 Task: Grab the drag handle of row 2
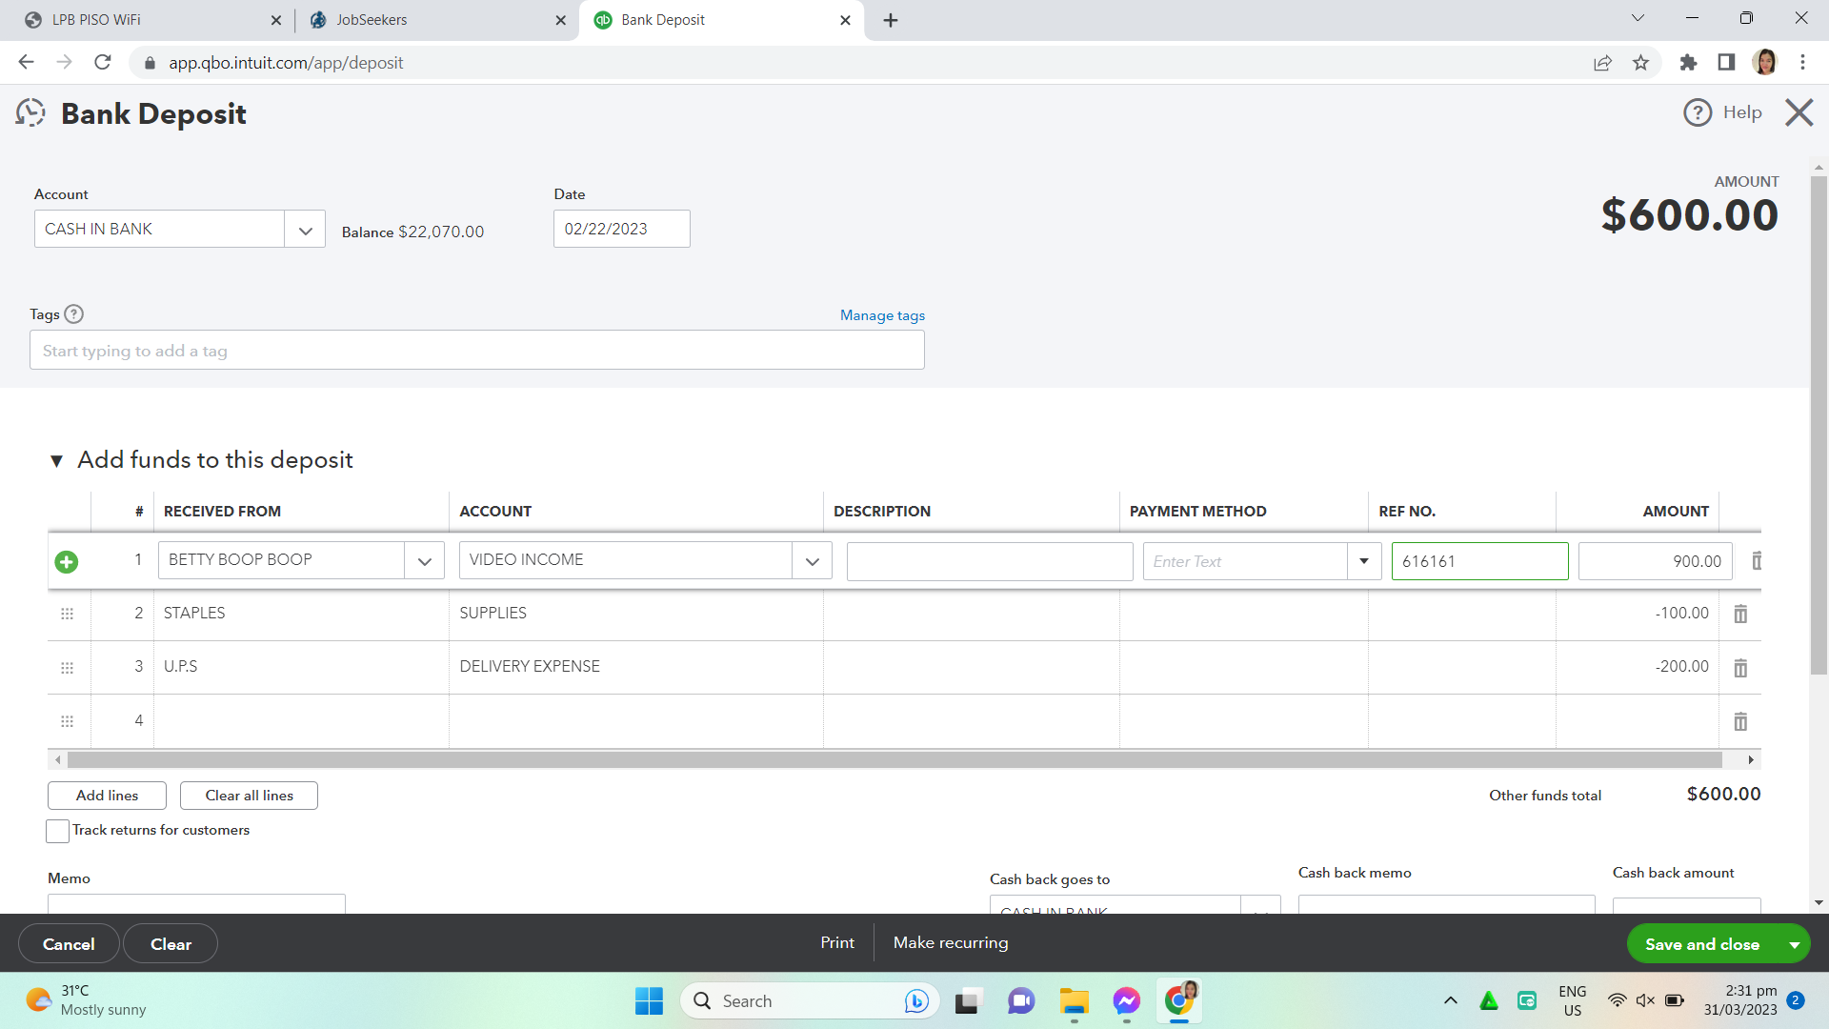click(67, 615)
